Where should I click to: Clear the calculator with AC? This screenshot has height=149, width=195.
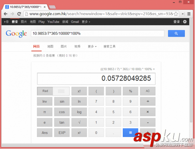(x=148, y=91)
